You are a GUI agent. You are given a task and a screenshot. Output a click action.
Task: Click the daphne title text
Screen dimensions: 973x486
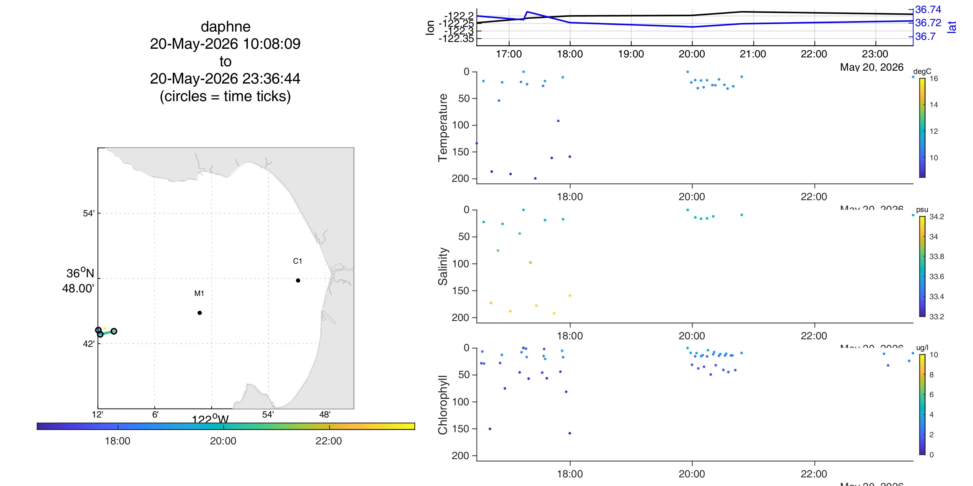coord(226,27)
